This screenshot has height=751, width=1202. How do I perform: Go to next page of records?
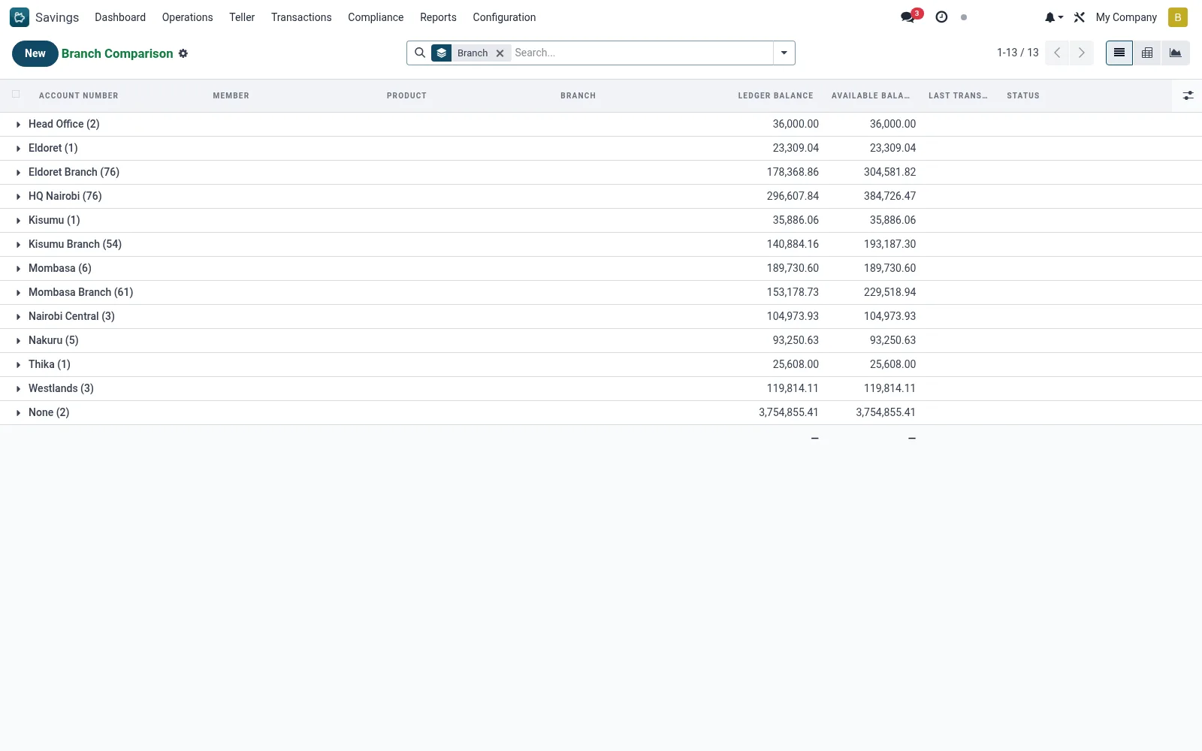(1082, 53)
